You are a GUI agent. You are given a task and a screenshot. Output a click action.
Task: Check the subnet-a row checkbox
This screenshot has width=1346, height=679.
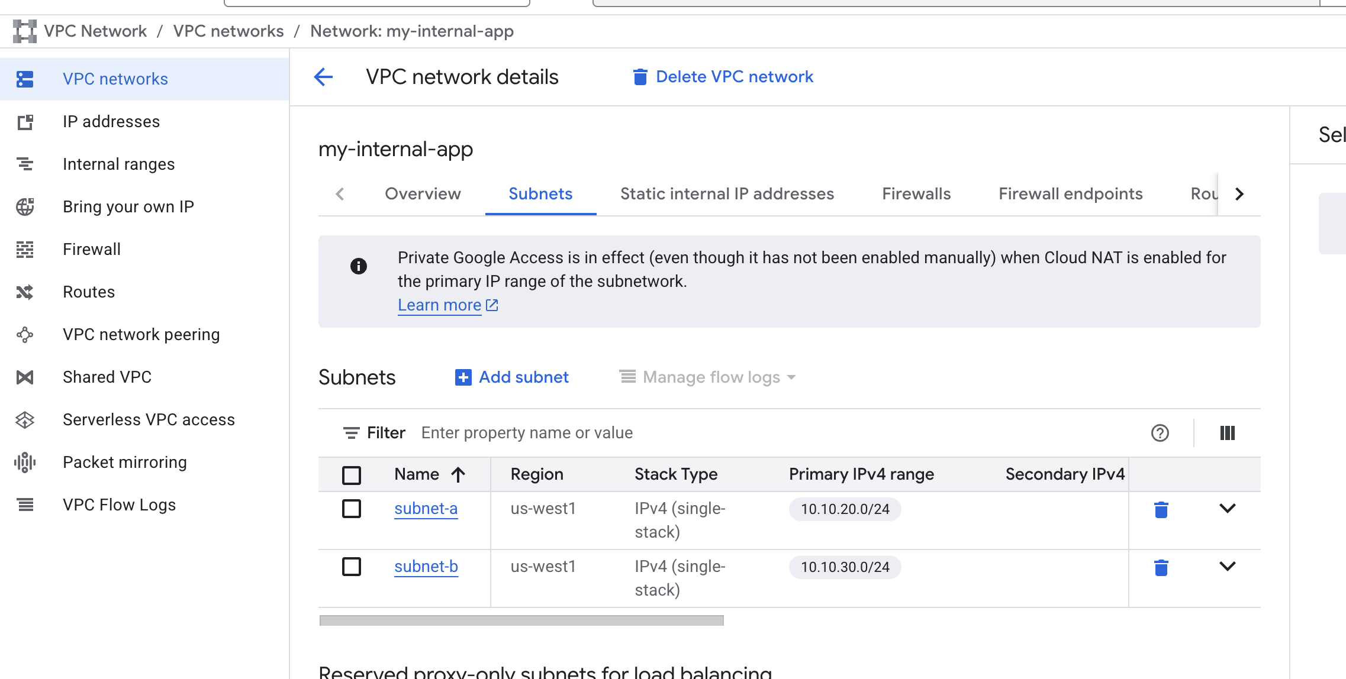tap(352, 509)
